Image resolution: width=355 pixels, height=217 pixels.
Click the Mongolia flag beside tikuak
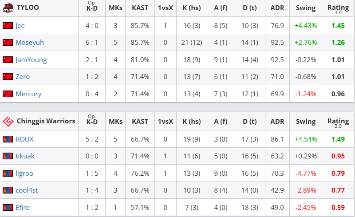point(8,156)
